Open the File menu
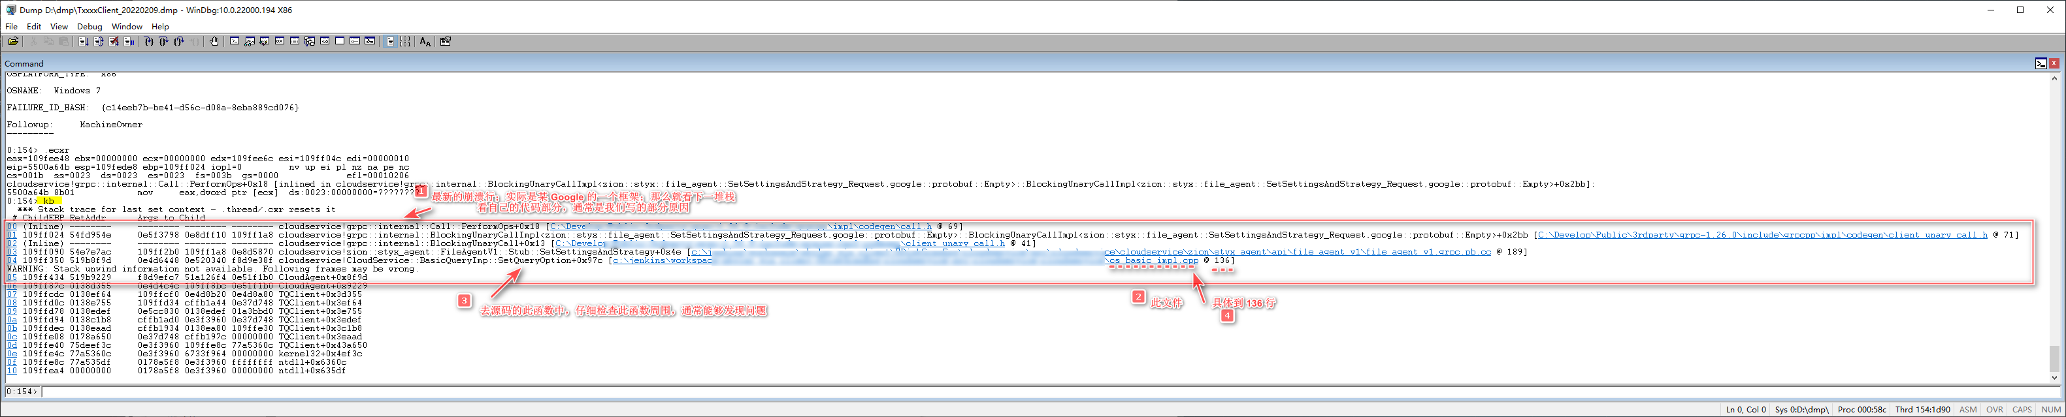 point(11,26)
